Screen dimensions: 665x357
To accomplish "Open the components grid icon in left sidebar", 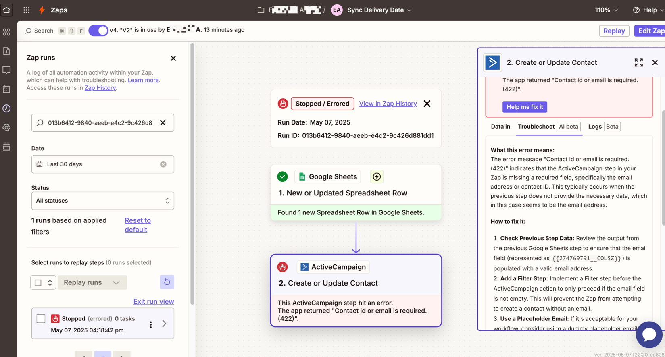I will point(6,32).
